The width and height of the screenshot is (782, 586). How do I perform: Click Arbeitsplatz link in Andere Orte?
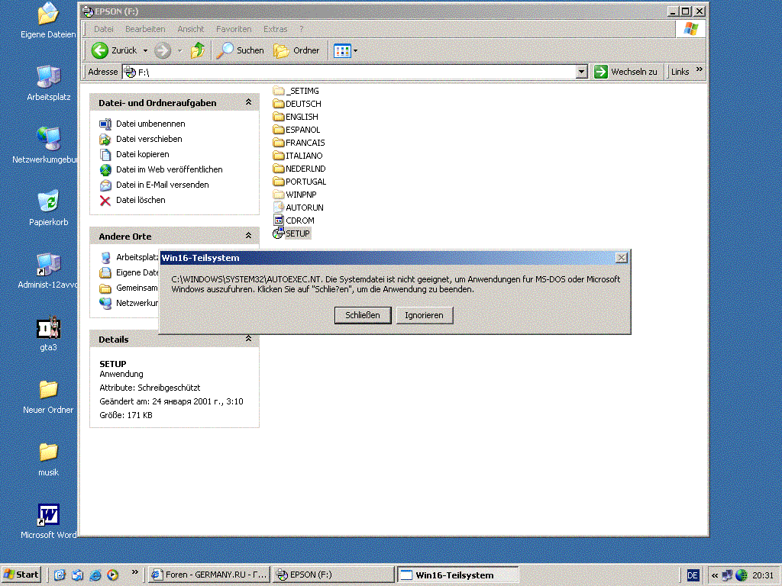click(x=137, y=257)
